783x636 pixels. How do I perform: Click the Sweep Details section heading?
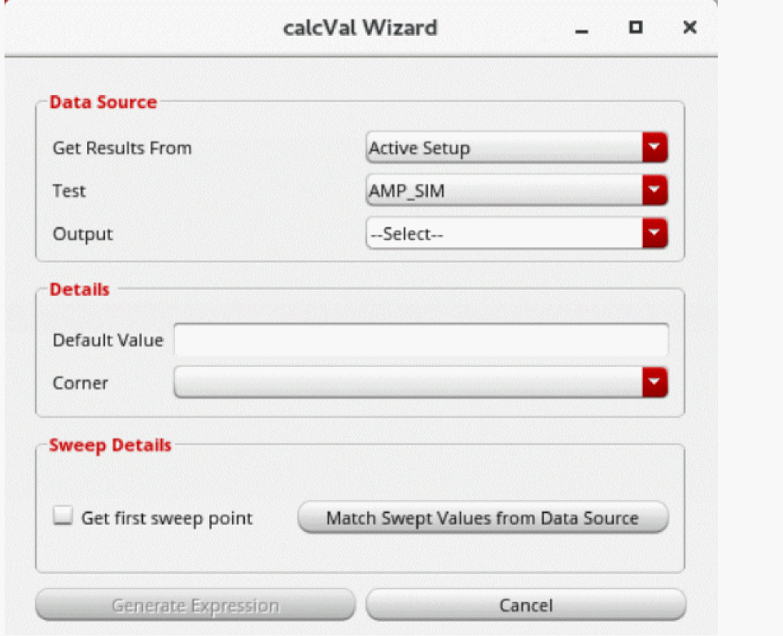[110, 445]
